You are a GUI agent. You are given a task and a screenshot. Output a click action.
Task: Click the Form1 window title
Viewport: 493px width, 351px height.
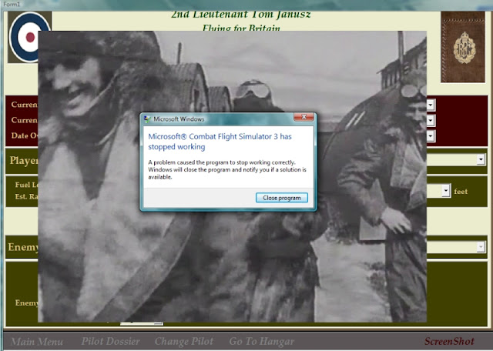pos(12,5)
